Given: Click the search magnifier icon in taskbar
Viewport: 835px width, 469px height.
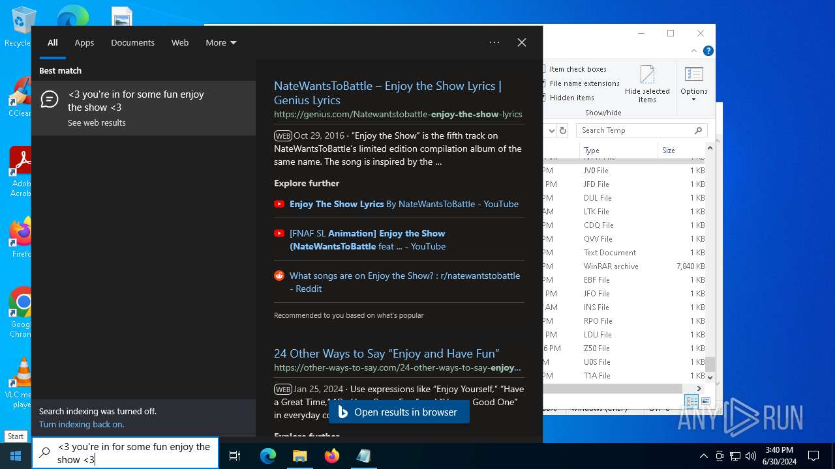Looking at the screenshot, I should pyautogui.click(x=44, y=453).
